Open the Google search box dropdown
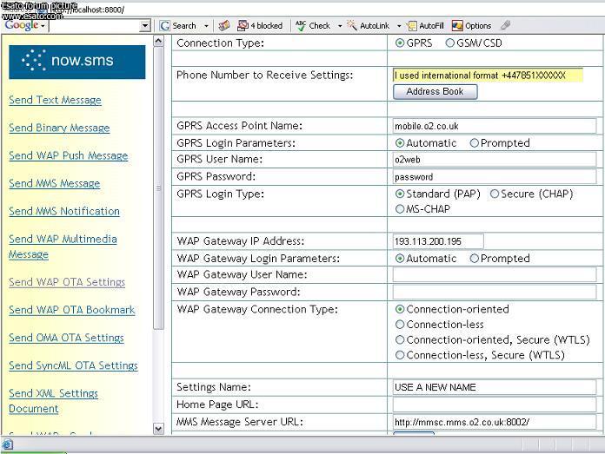 point(145,26)
